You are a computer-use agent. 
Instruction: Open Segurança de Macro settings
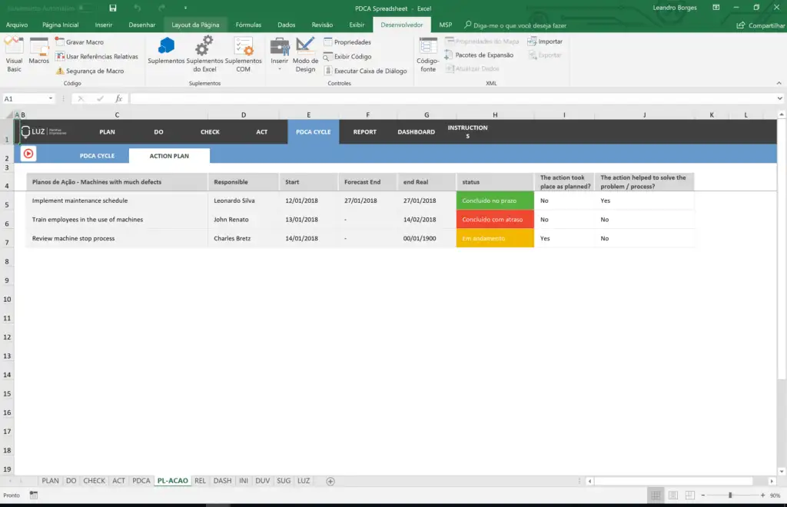pyautogui.click(x=89, y=71)
